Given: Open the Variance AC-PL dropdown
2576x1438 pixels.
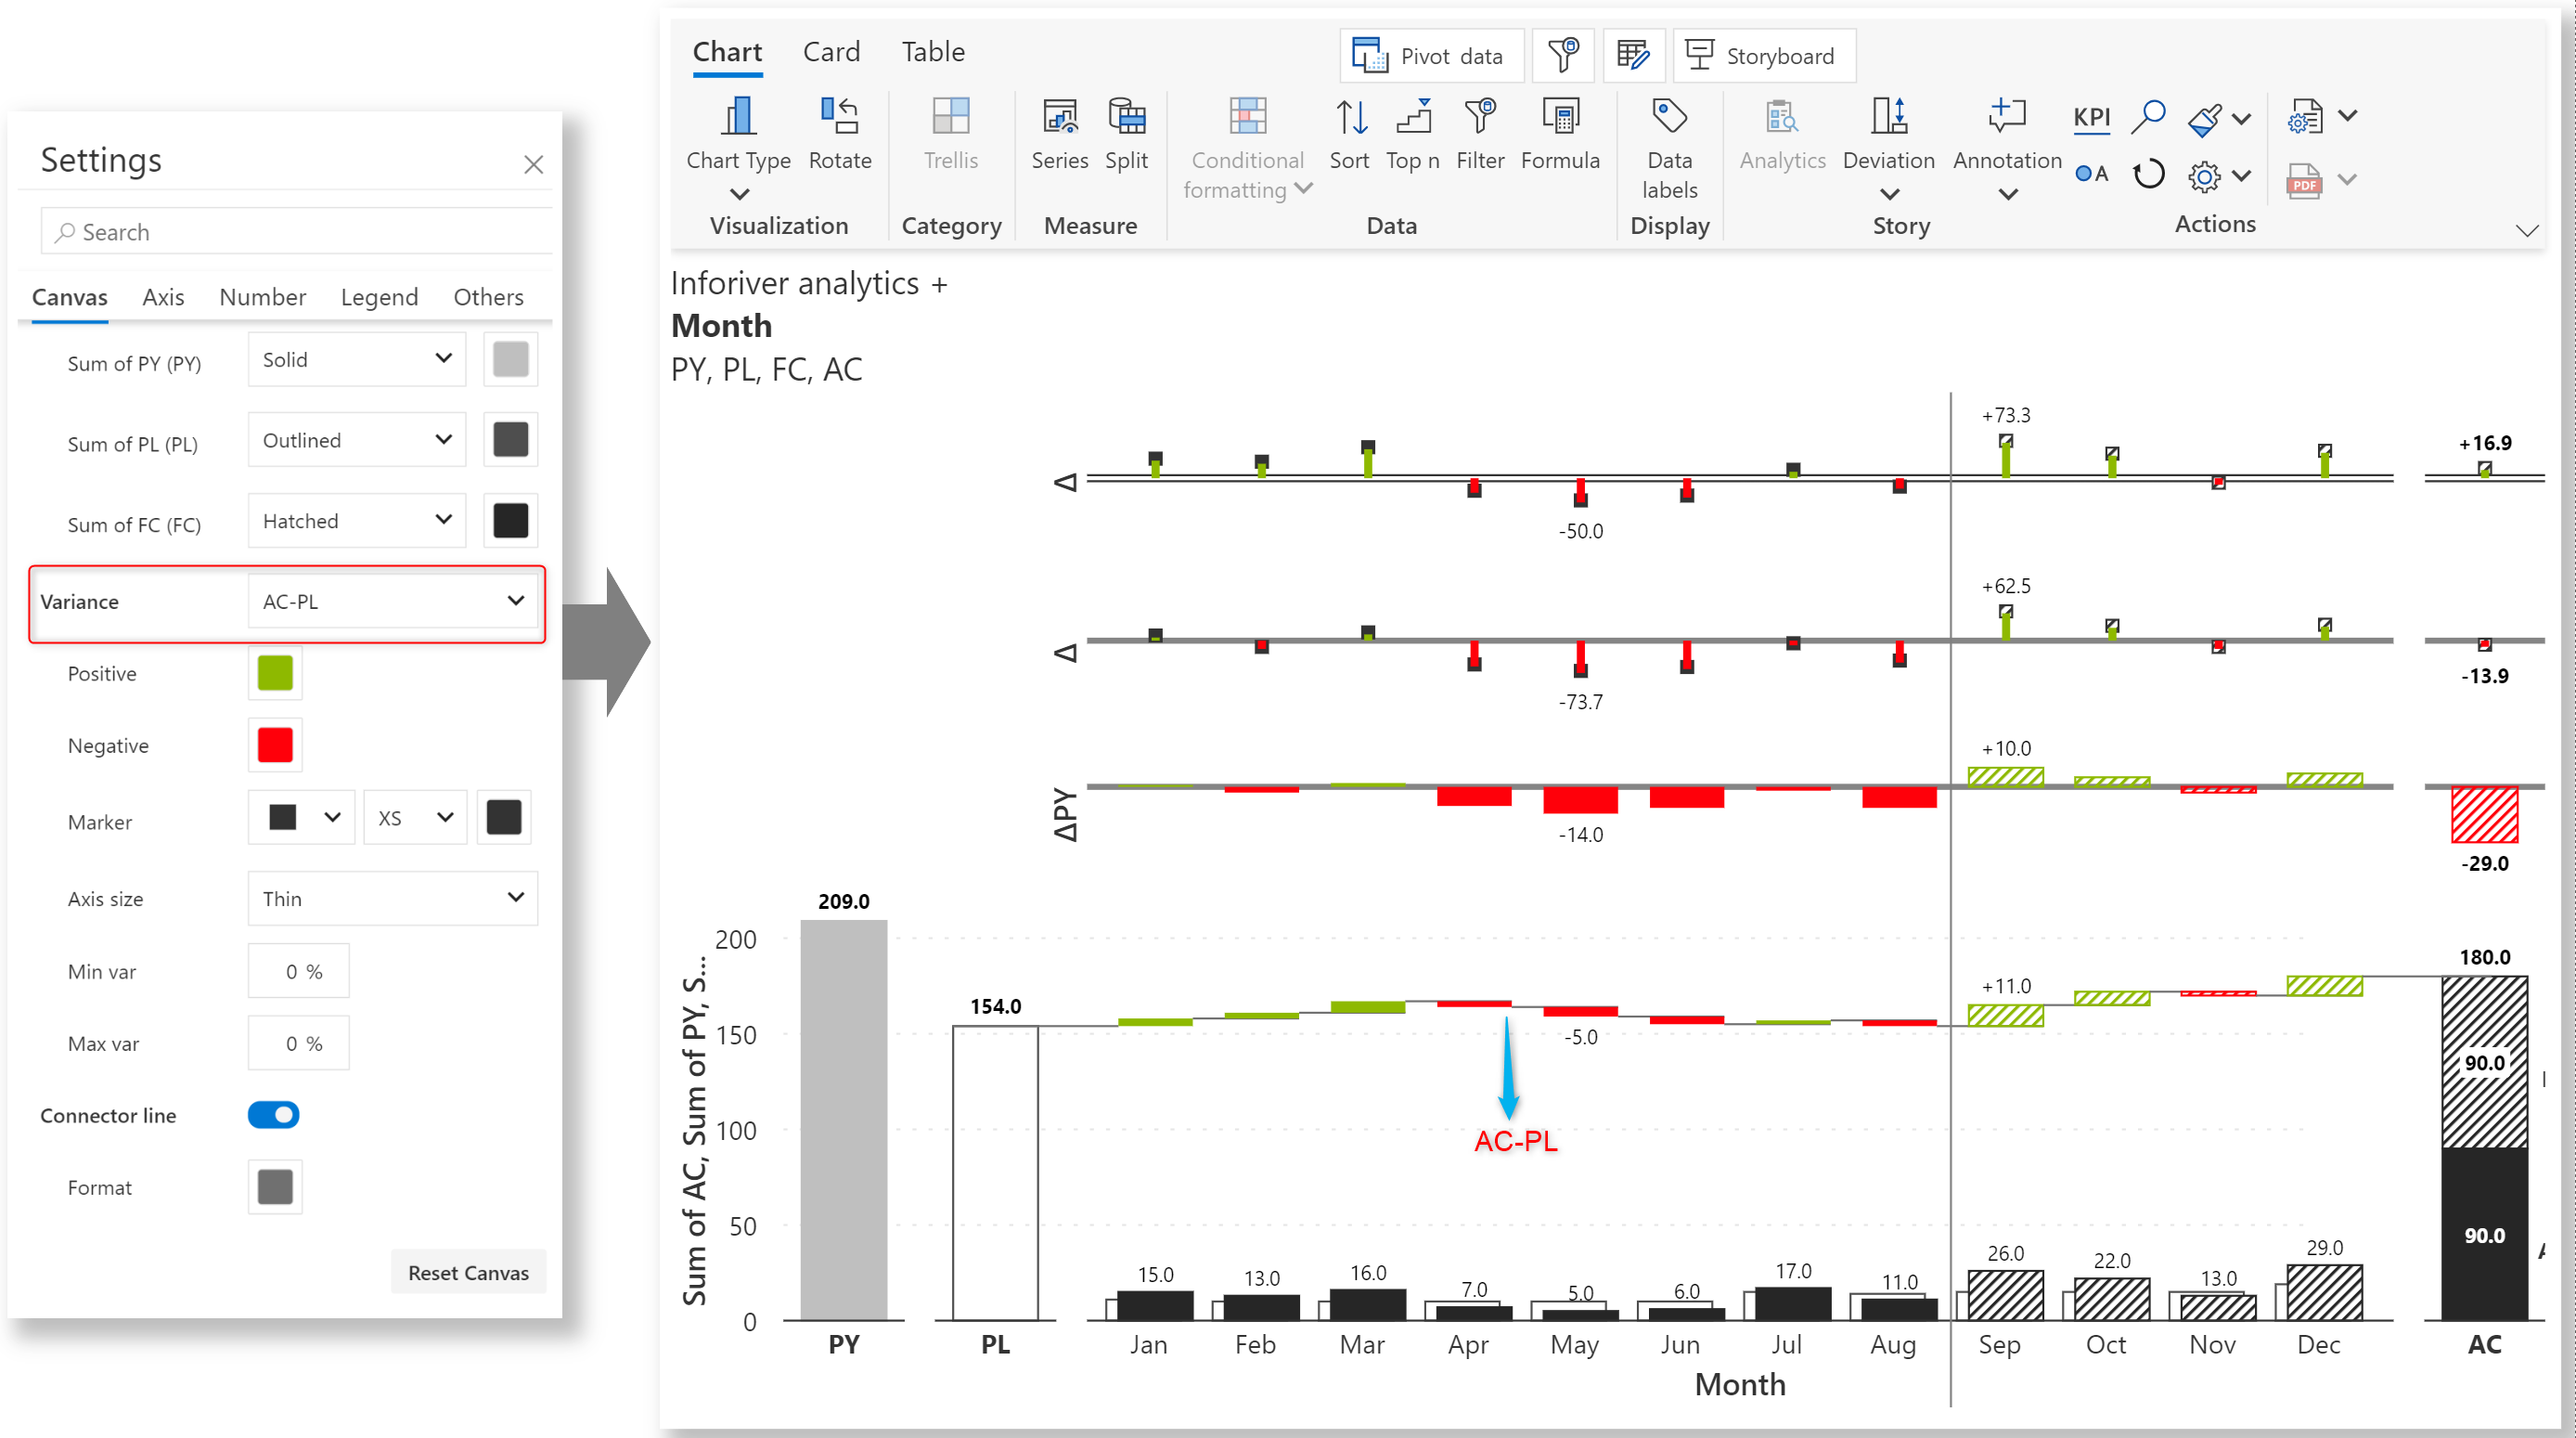Looking at the screenshot, I should pos(393,601).
